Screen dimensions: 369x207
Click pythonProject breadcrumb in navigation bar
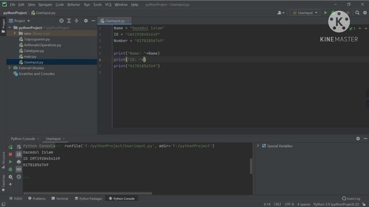coord(15,13)
